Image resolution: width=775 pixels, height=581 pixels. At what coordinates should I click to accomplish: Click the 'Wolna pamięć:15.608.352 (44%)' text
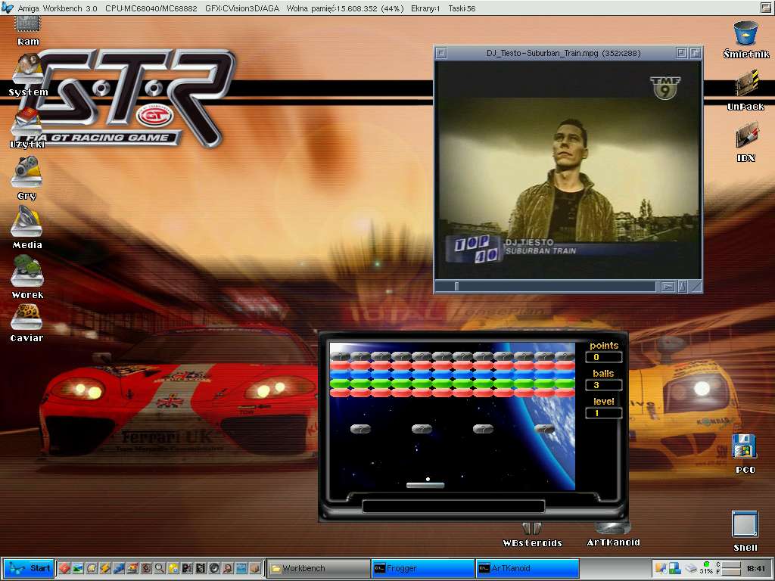point(344,8)
